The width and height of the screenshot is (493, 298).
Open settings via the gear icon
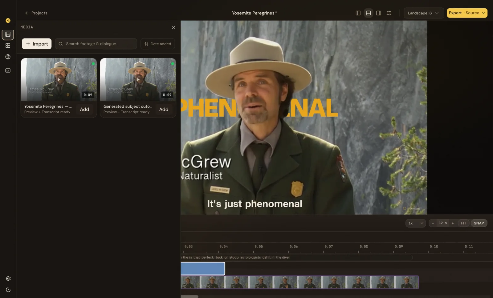[8, 279]
